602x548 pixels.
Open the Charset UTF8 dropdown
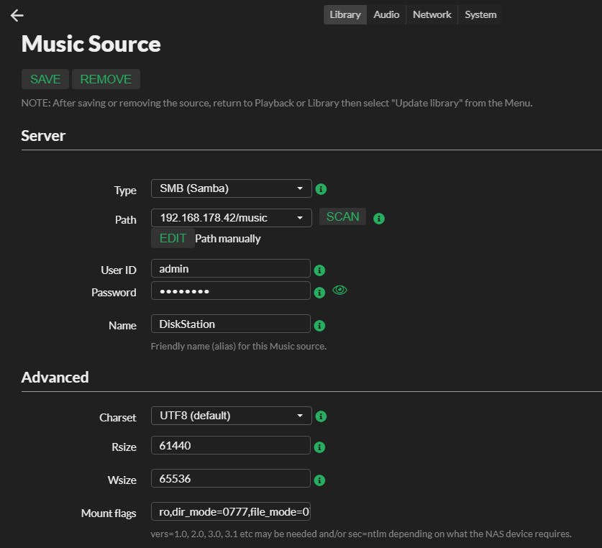point(231,415)
